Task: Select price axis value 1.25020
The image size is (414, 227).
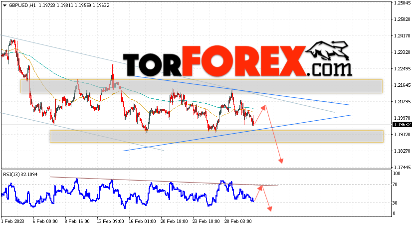Action: click(x=402, y=19)
